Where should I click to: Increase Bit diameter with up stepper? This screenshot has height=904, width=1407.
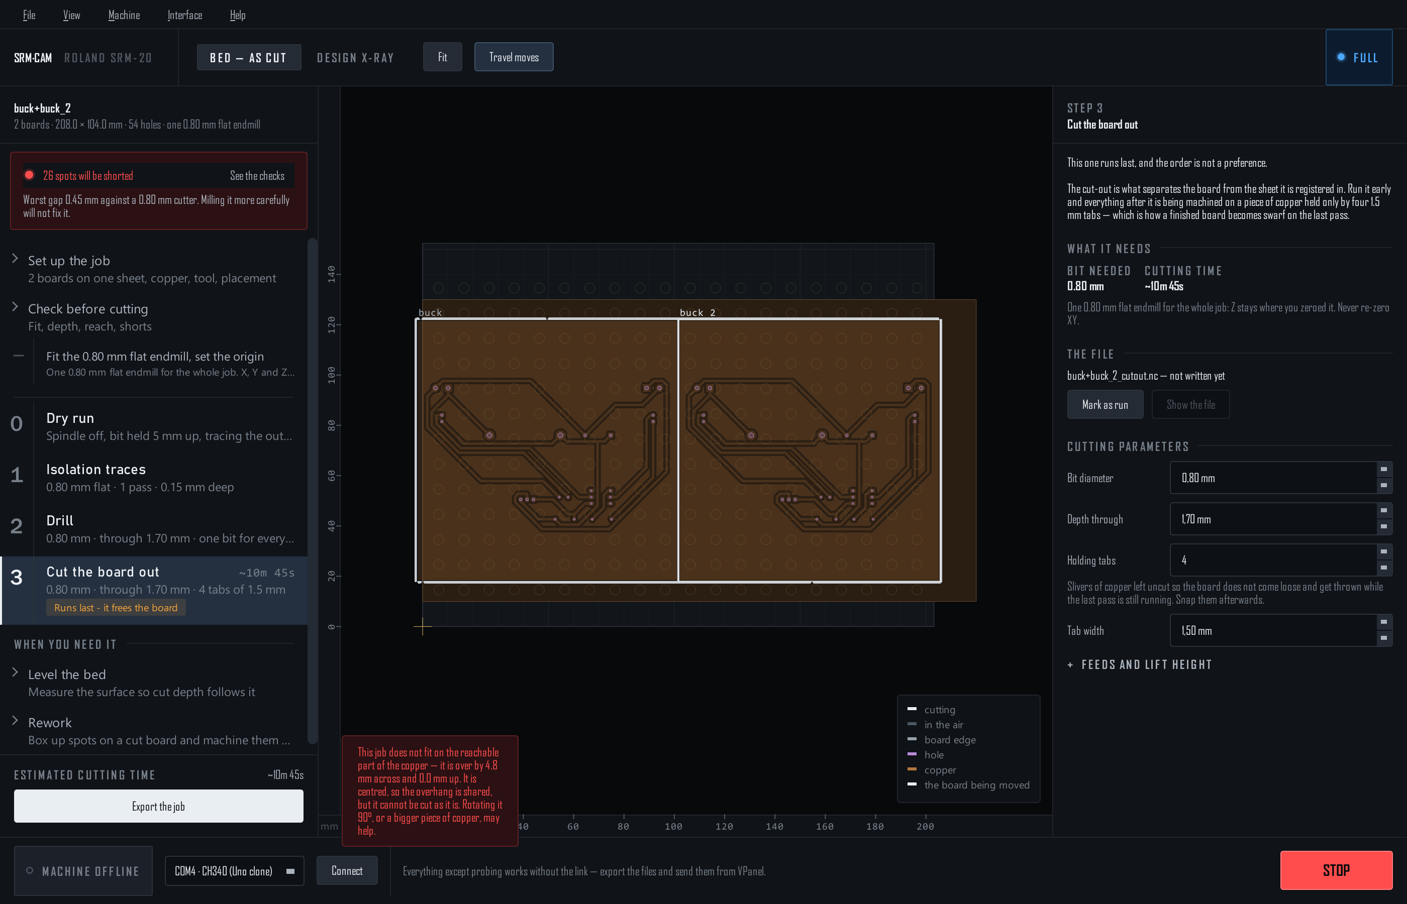(1384, 470)
